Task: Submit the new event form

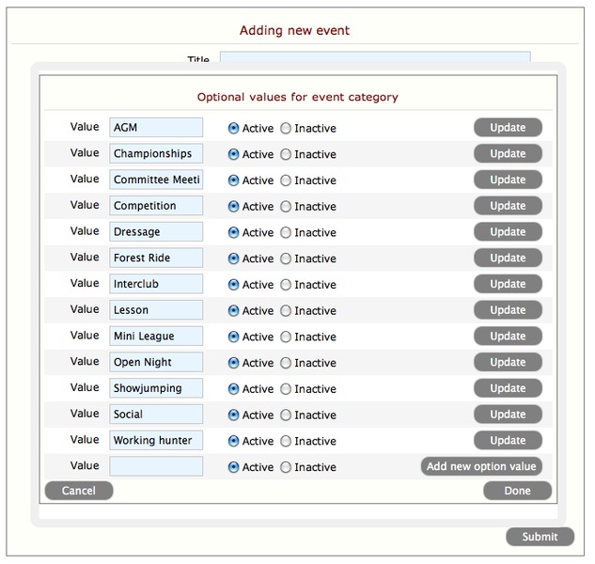Action: pyautogui.click(x=540, y=537)
